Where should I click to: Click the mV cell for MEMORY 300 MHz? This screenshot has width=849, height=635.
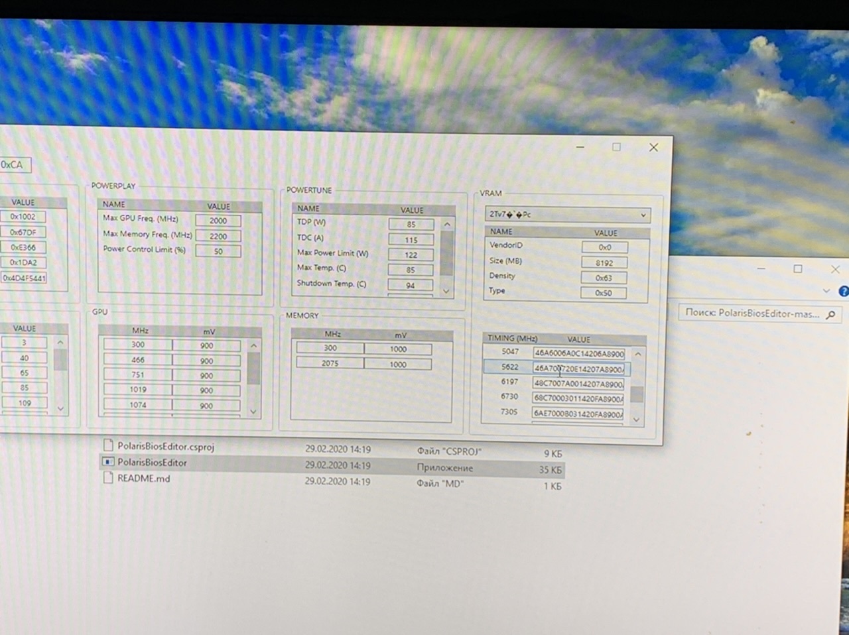click(x=398, y=349)
